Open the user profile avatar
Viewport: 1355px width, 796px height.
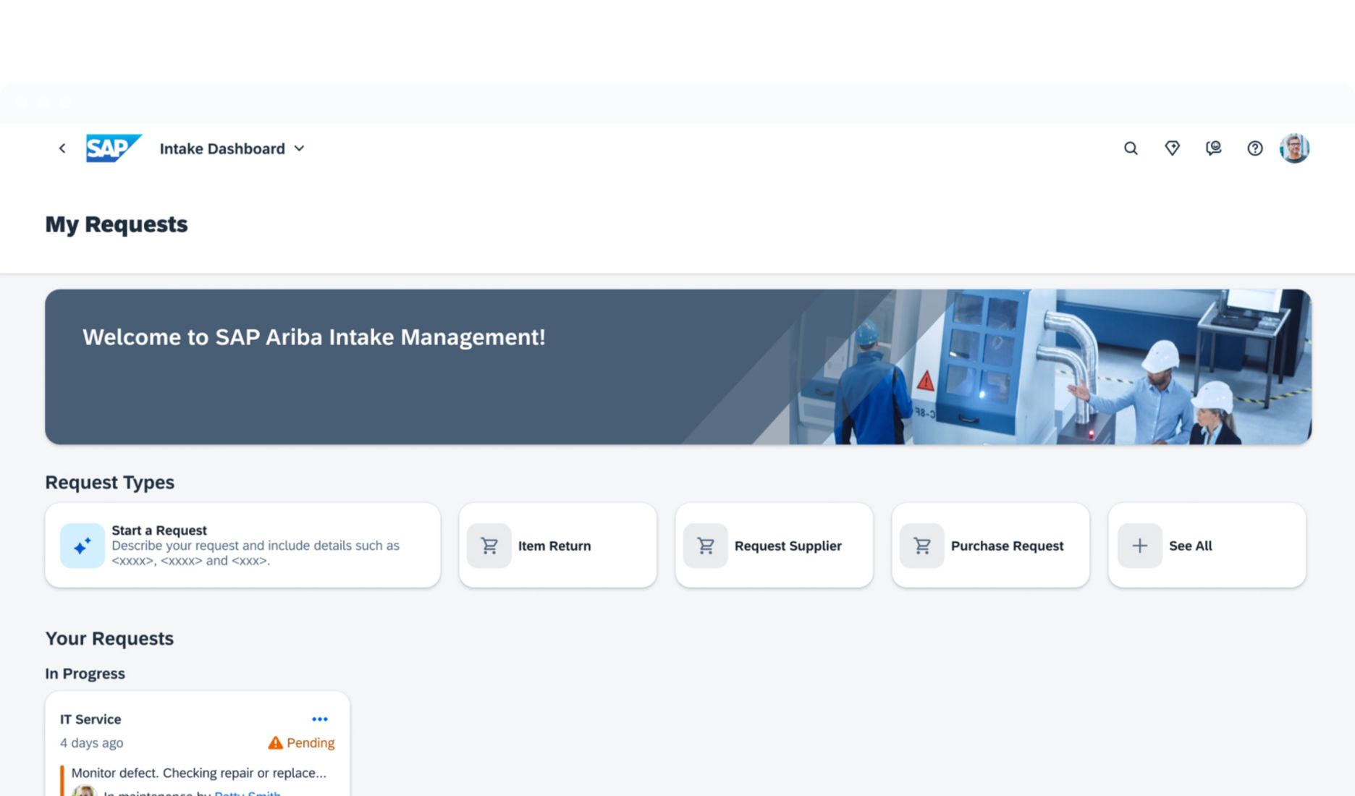tap(1294, 148)
